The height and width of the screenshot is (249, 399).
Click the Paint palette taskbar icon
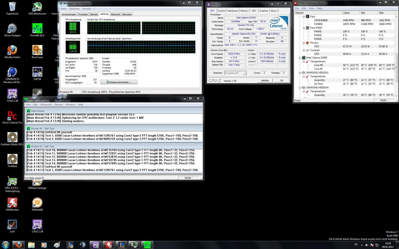(57, 245)
